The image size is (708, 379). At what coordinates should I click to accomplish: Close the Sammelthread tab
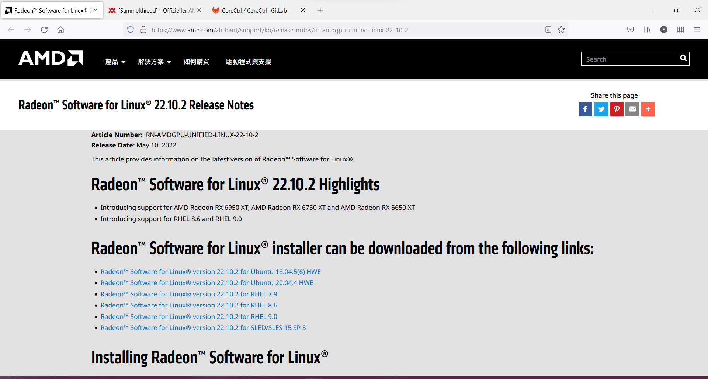[x=199, y=10]
